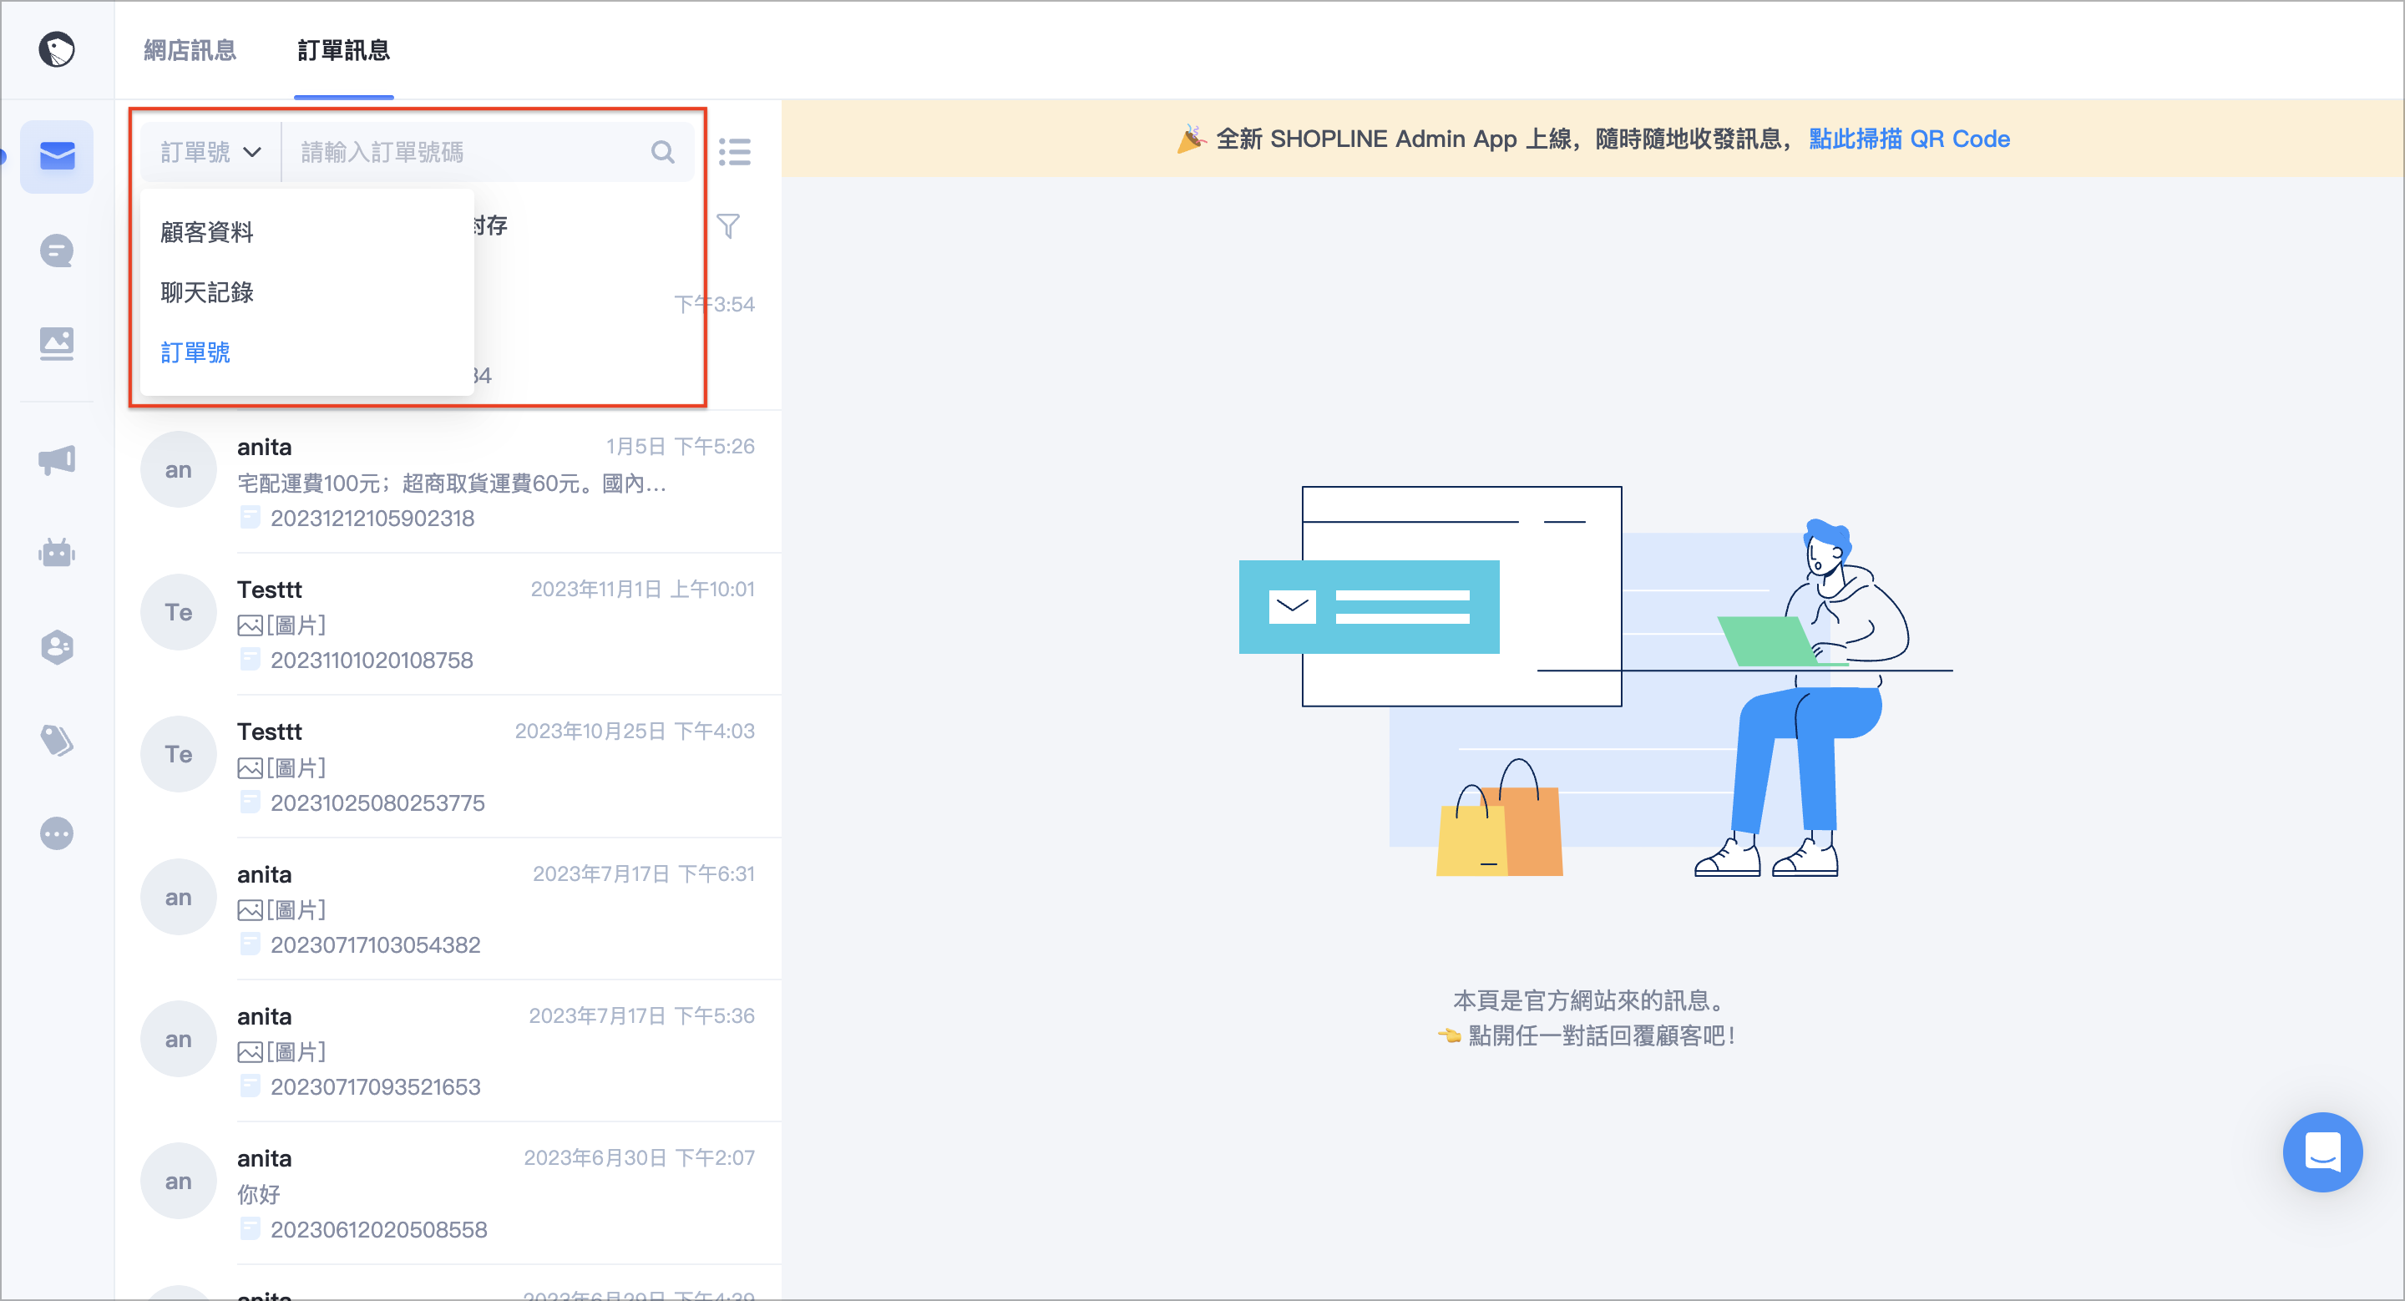Click order number 20231025080253775
This screenshot has width=2405, height=1301.
(377, 802)
